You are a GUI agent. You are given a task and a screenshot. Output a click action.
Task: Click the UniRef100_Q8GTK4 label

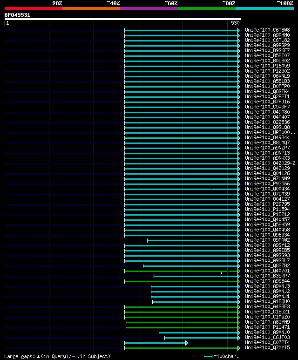[x=267, y=92]
